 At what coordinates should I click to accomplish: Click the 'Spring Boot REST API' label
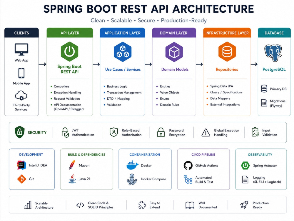pyautogui.click(x=70, y=69)
